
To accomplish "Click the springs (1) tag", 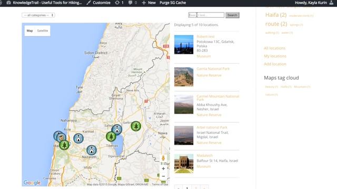I will click(x=296, y=25).
